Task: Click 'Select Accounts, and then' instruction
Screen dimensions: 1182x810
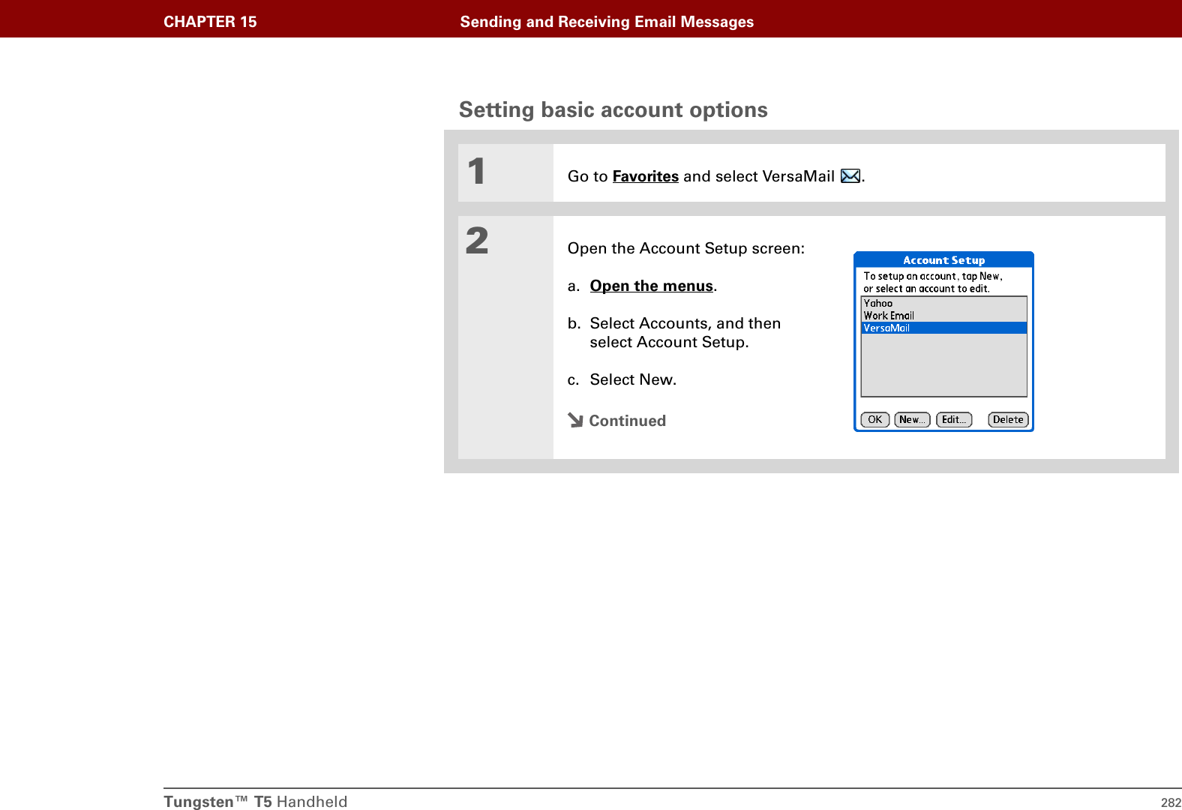Action: tap(685, 323)
